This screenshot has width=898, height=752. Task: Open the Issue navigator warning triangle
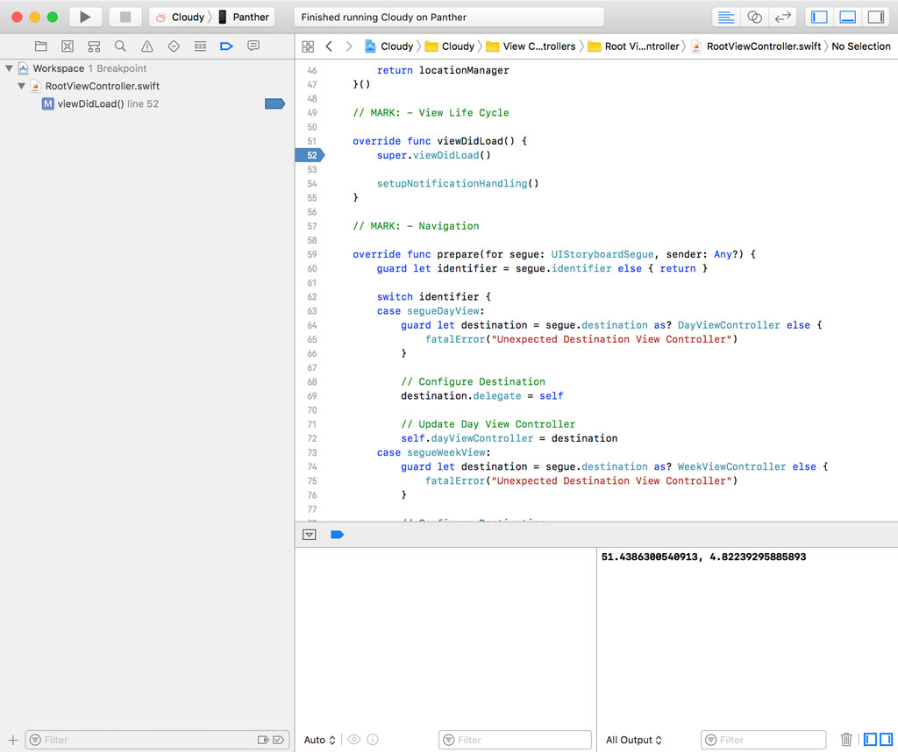coord(146,46)
